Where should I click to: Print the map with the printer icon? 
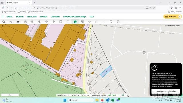click(x=118, y=22)
